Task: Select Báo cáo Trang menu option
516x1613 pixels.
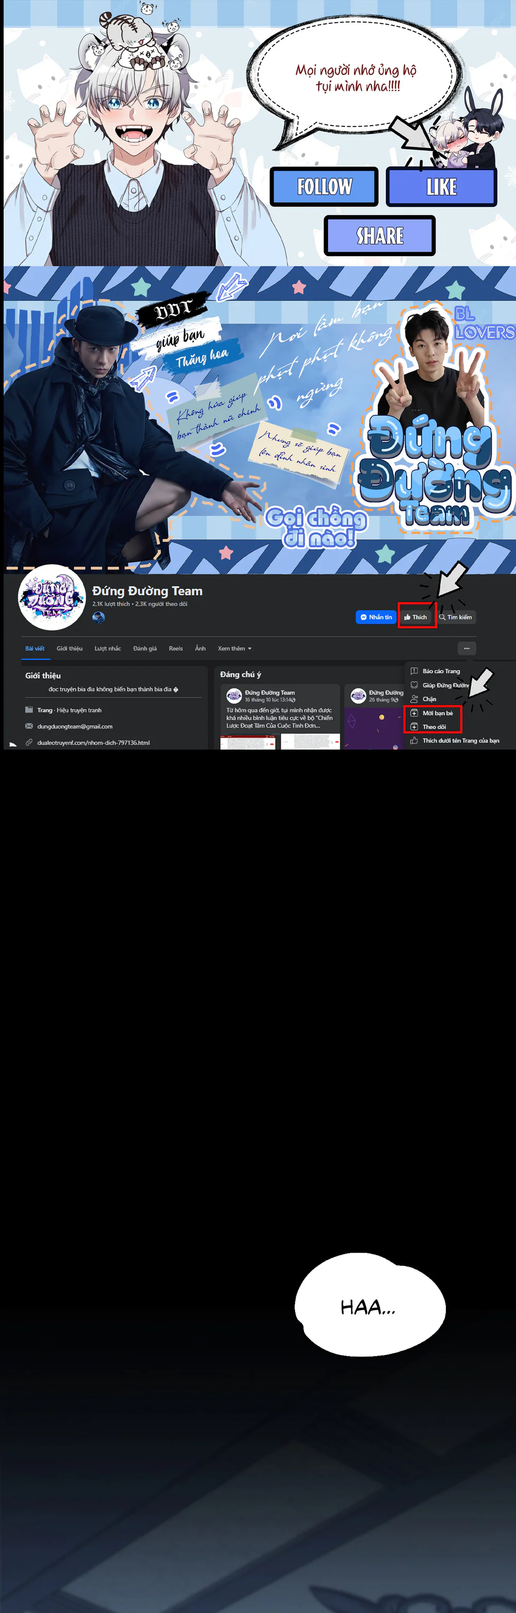Action: [x=441, y=670]
